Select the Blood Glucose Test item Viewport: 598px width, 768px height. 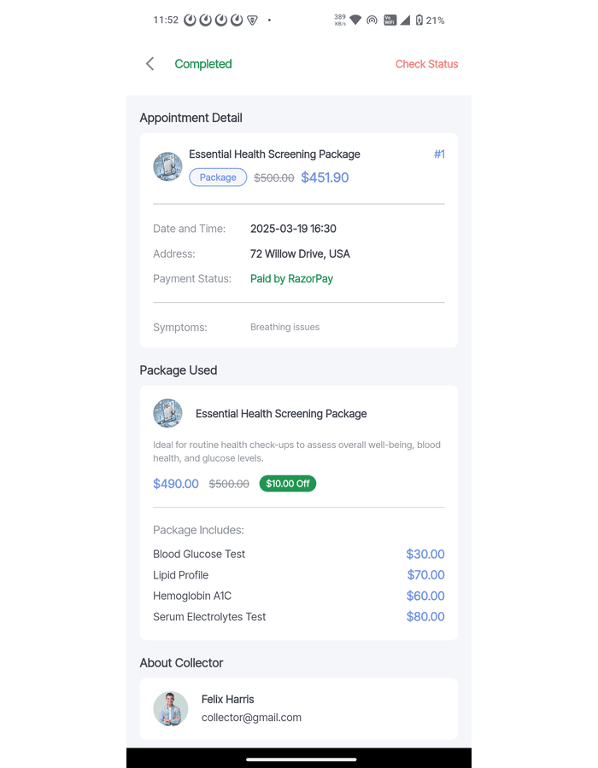(199, 554)
